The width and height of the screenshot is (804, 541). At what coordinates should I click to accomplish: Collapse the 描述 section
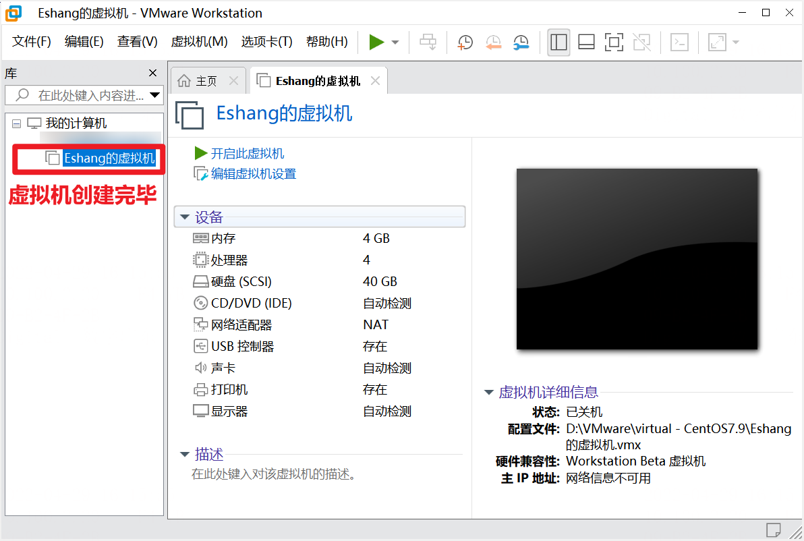tap(185, 455)
